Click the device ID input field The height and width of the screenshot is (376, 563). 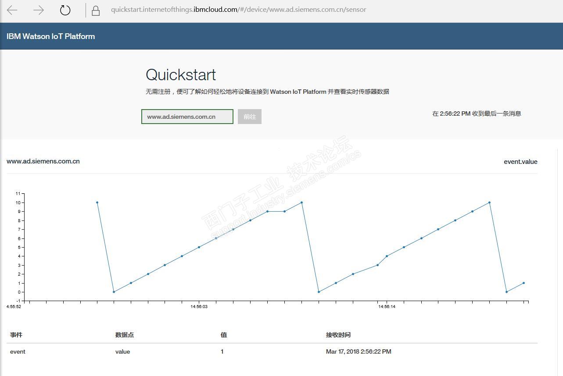coord(187,117)
